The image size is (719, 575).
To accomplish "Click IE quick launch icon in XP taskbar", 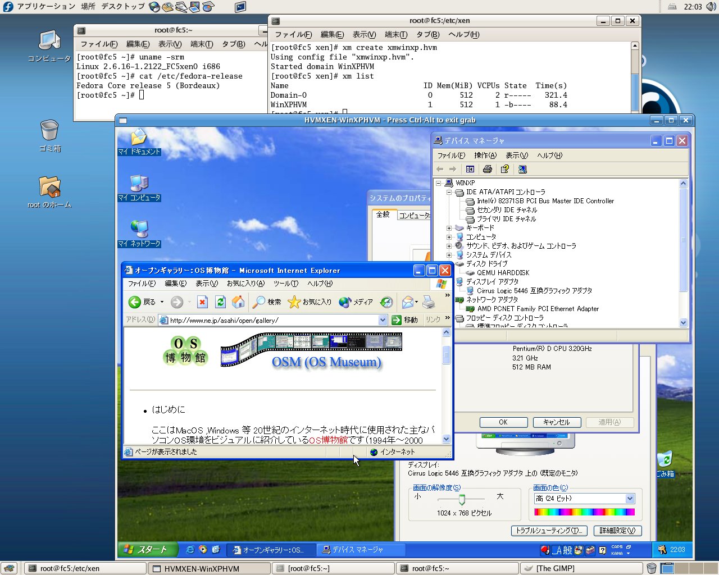I will 190,550.
